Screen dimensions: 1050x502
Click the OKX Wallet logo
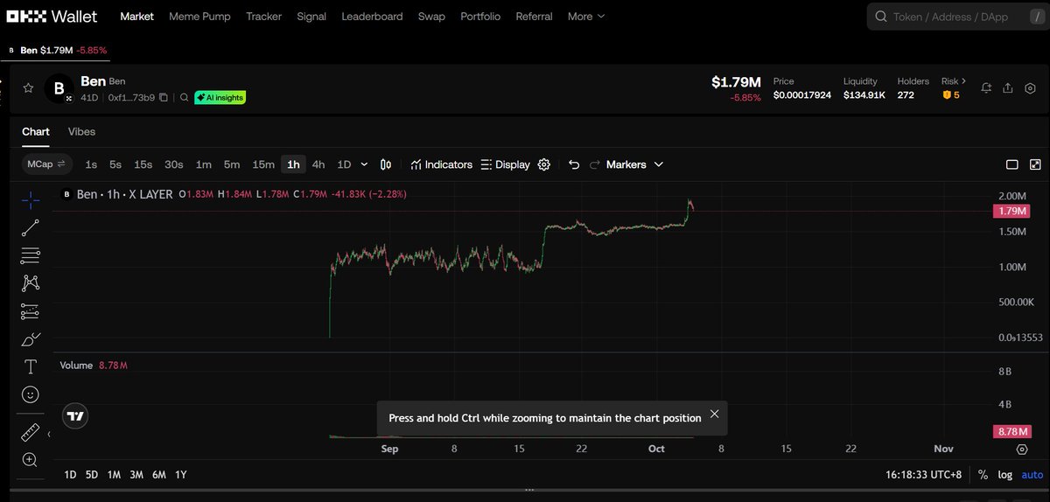[x=53, y=17]
